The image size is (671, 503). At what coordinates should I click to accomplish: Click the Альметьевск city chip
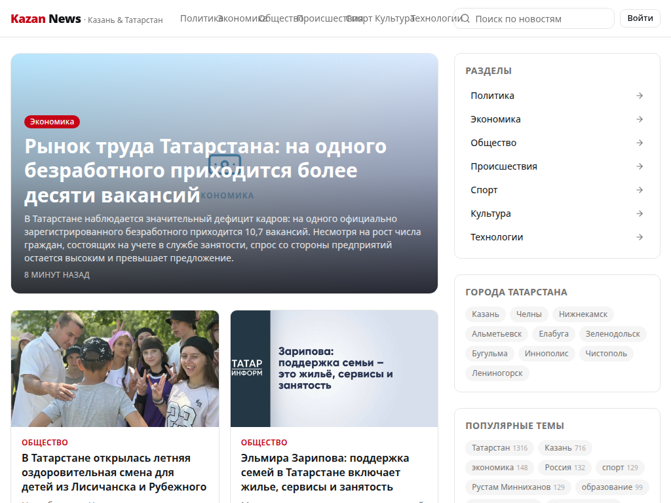pyautogui.click(x=497, y=333)
